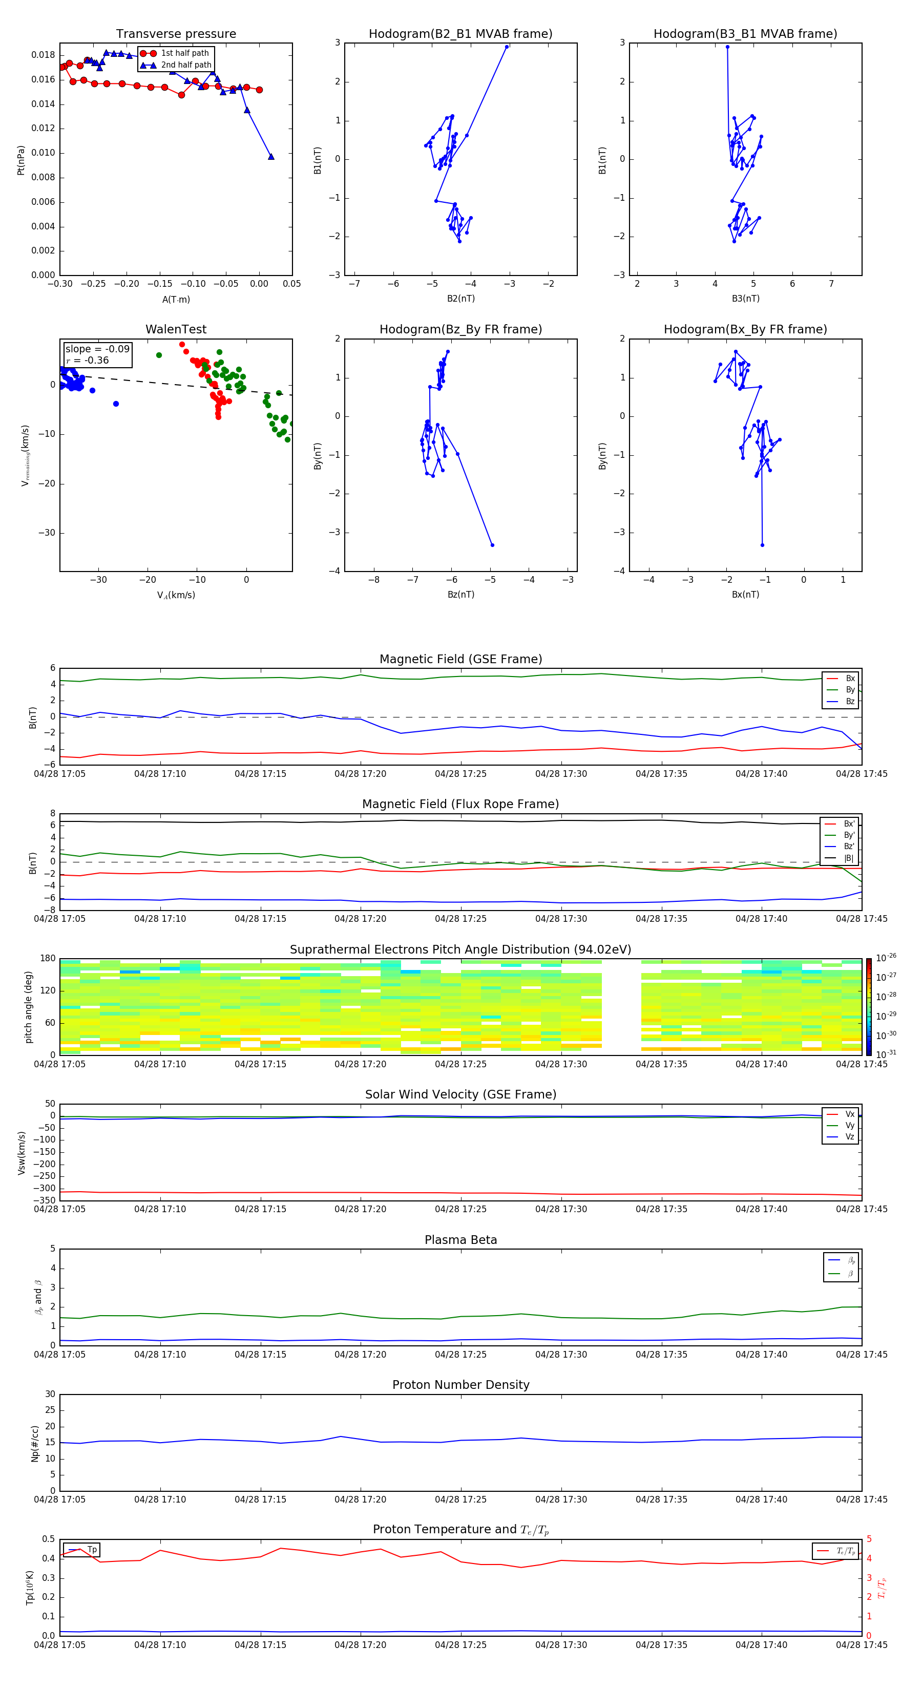The width and height of the screenshot is (922, 1690).
Task: Click the lowest blue triangle in Transverse pressure
Action: pyautogui.click(x=271, y=157)
